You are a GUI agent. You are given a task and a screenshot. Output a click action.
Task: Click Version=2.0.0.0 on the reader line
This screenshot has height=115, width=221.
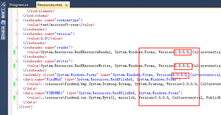point(174,52)
